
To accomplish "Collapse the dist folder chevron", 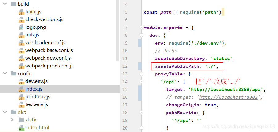I will (x=5, y=112).
